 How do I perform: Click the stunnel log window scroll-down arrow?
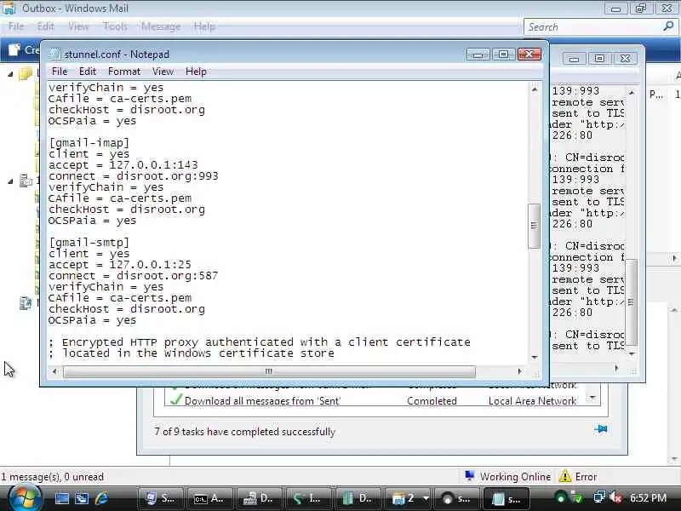[x=632, y=354]
